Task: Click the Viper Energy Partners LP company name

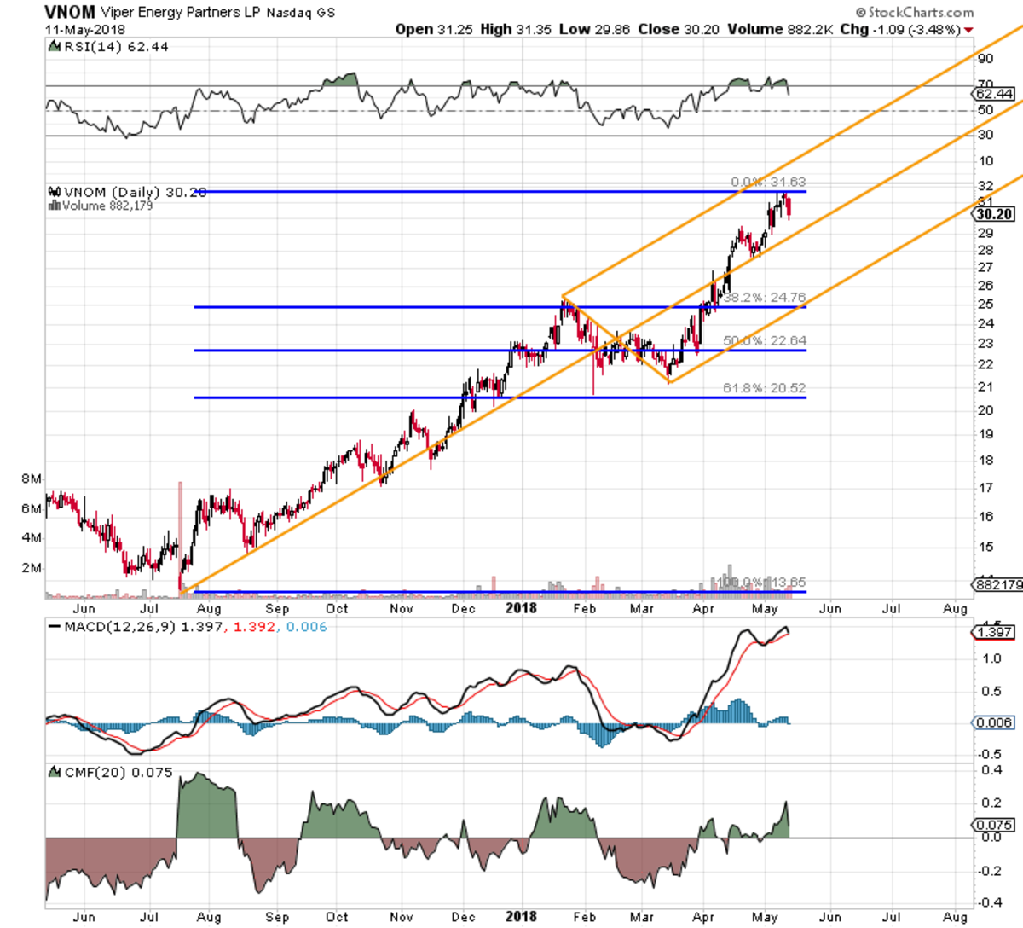Action: 181,13
